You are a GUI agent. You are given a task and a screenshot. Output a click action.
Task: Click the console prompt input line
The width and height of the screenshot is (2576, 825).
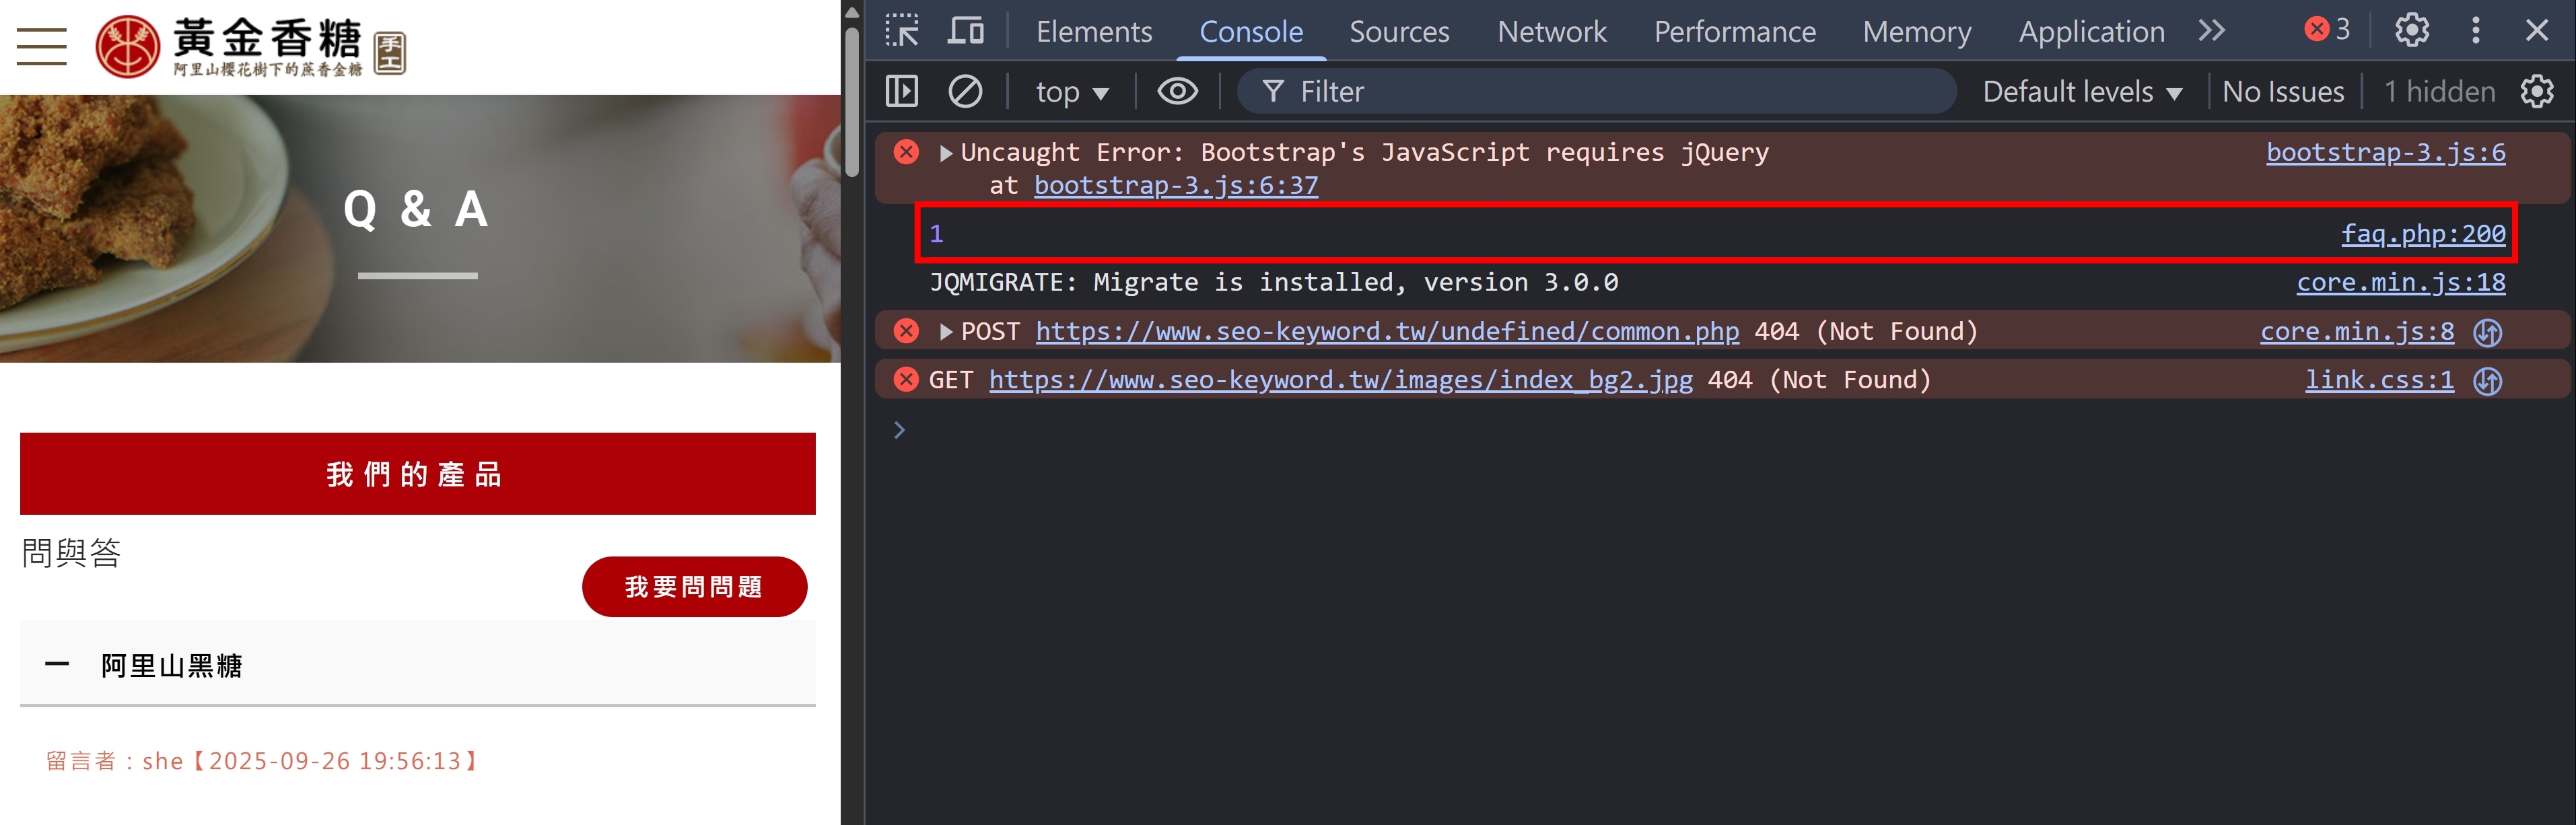coord(1720,431)
